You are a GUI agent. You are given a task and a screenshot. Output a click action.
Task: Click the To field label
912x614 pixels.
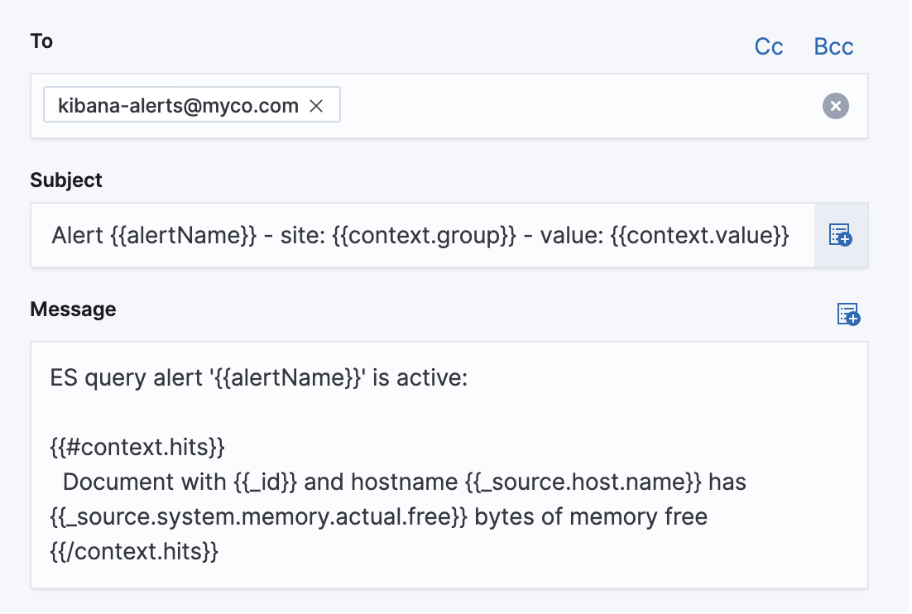click(41, 41)
